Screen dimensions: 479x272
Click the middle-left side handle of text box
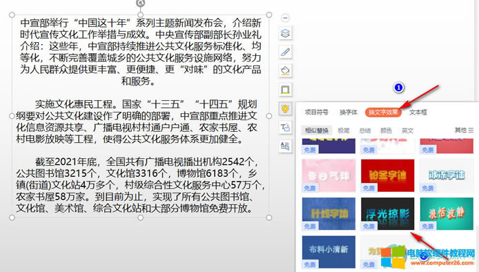tap(12, 116)
